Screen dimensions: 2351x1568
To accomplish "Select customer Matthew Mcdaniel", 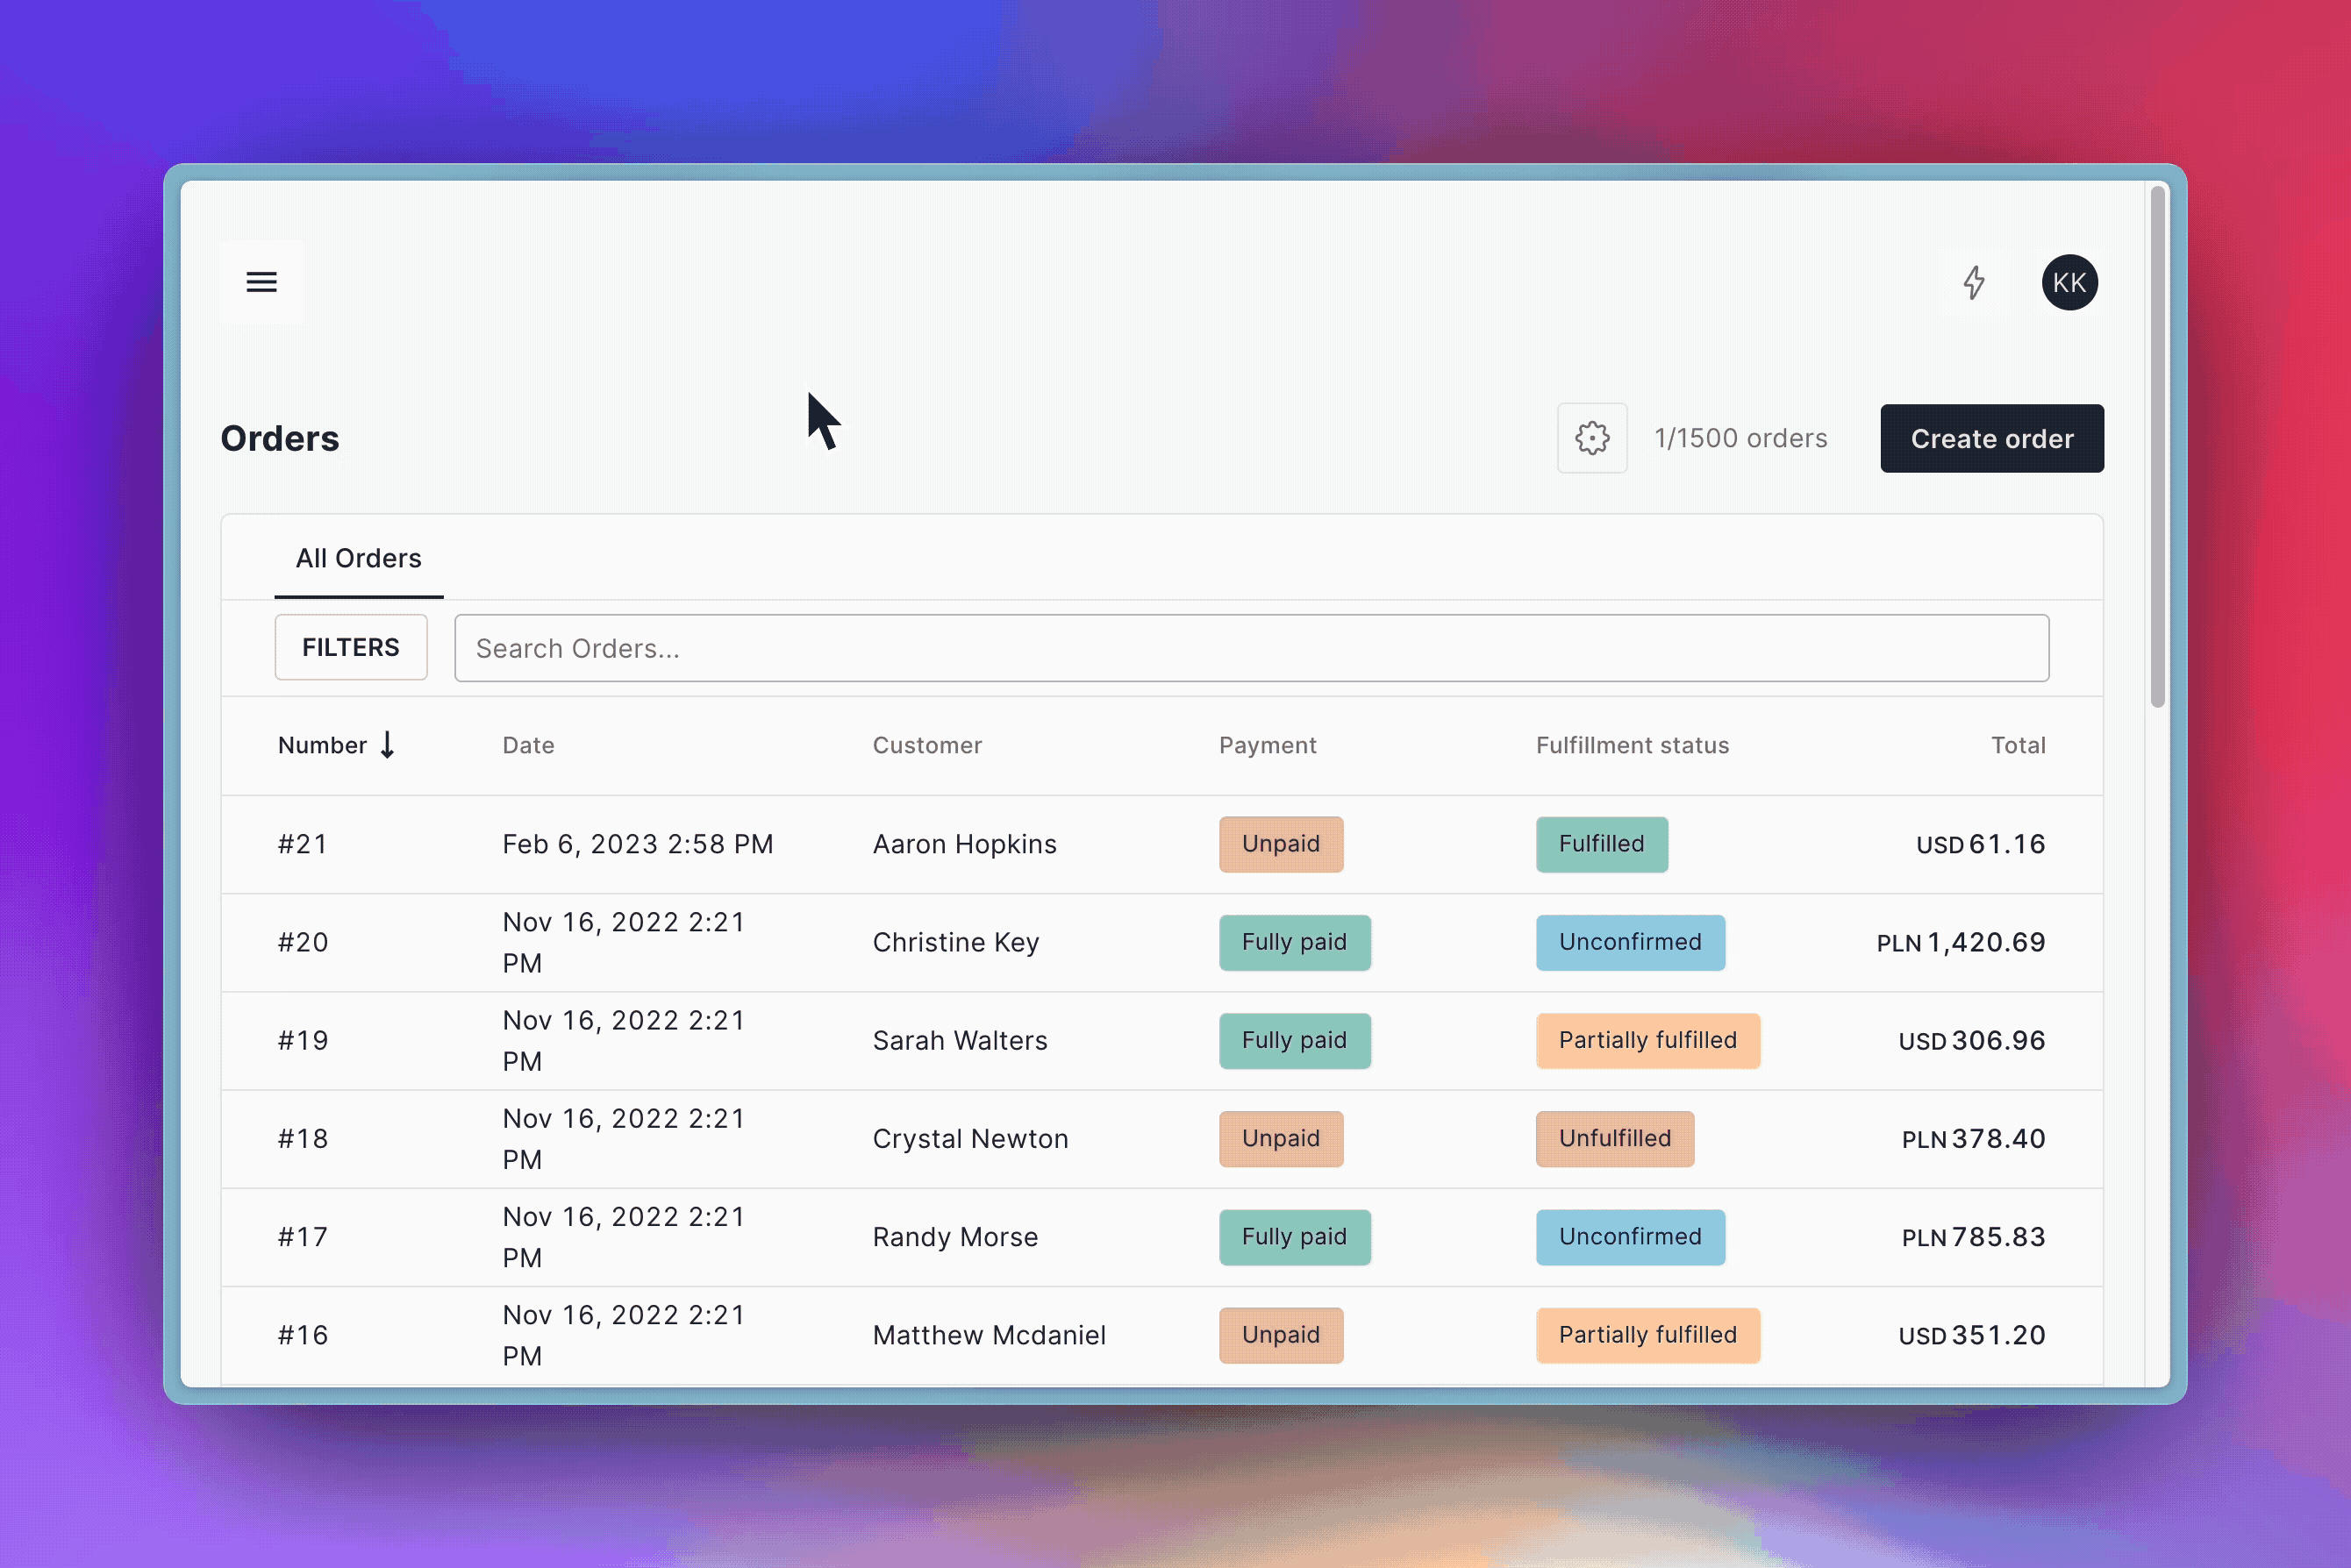I will coord(989,1335).
